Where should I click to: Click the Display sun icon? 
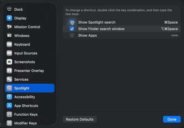[9, 18]
